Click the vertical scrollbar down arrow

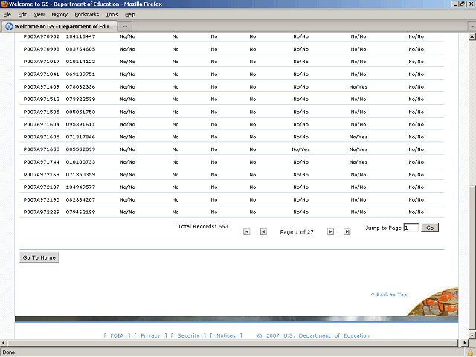(x=472, y=335)
